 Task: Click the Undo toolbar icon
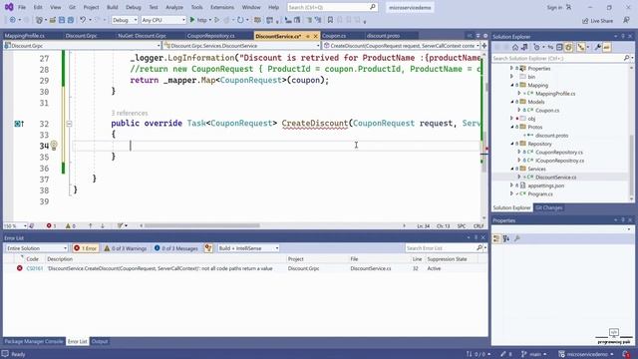[x=83, y=20]
